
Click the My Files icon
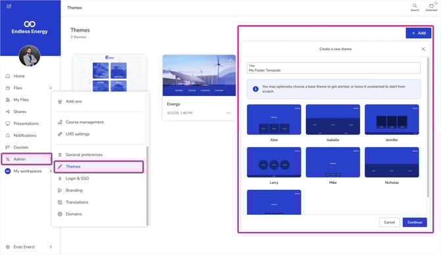[x=8, y=100]
